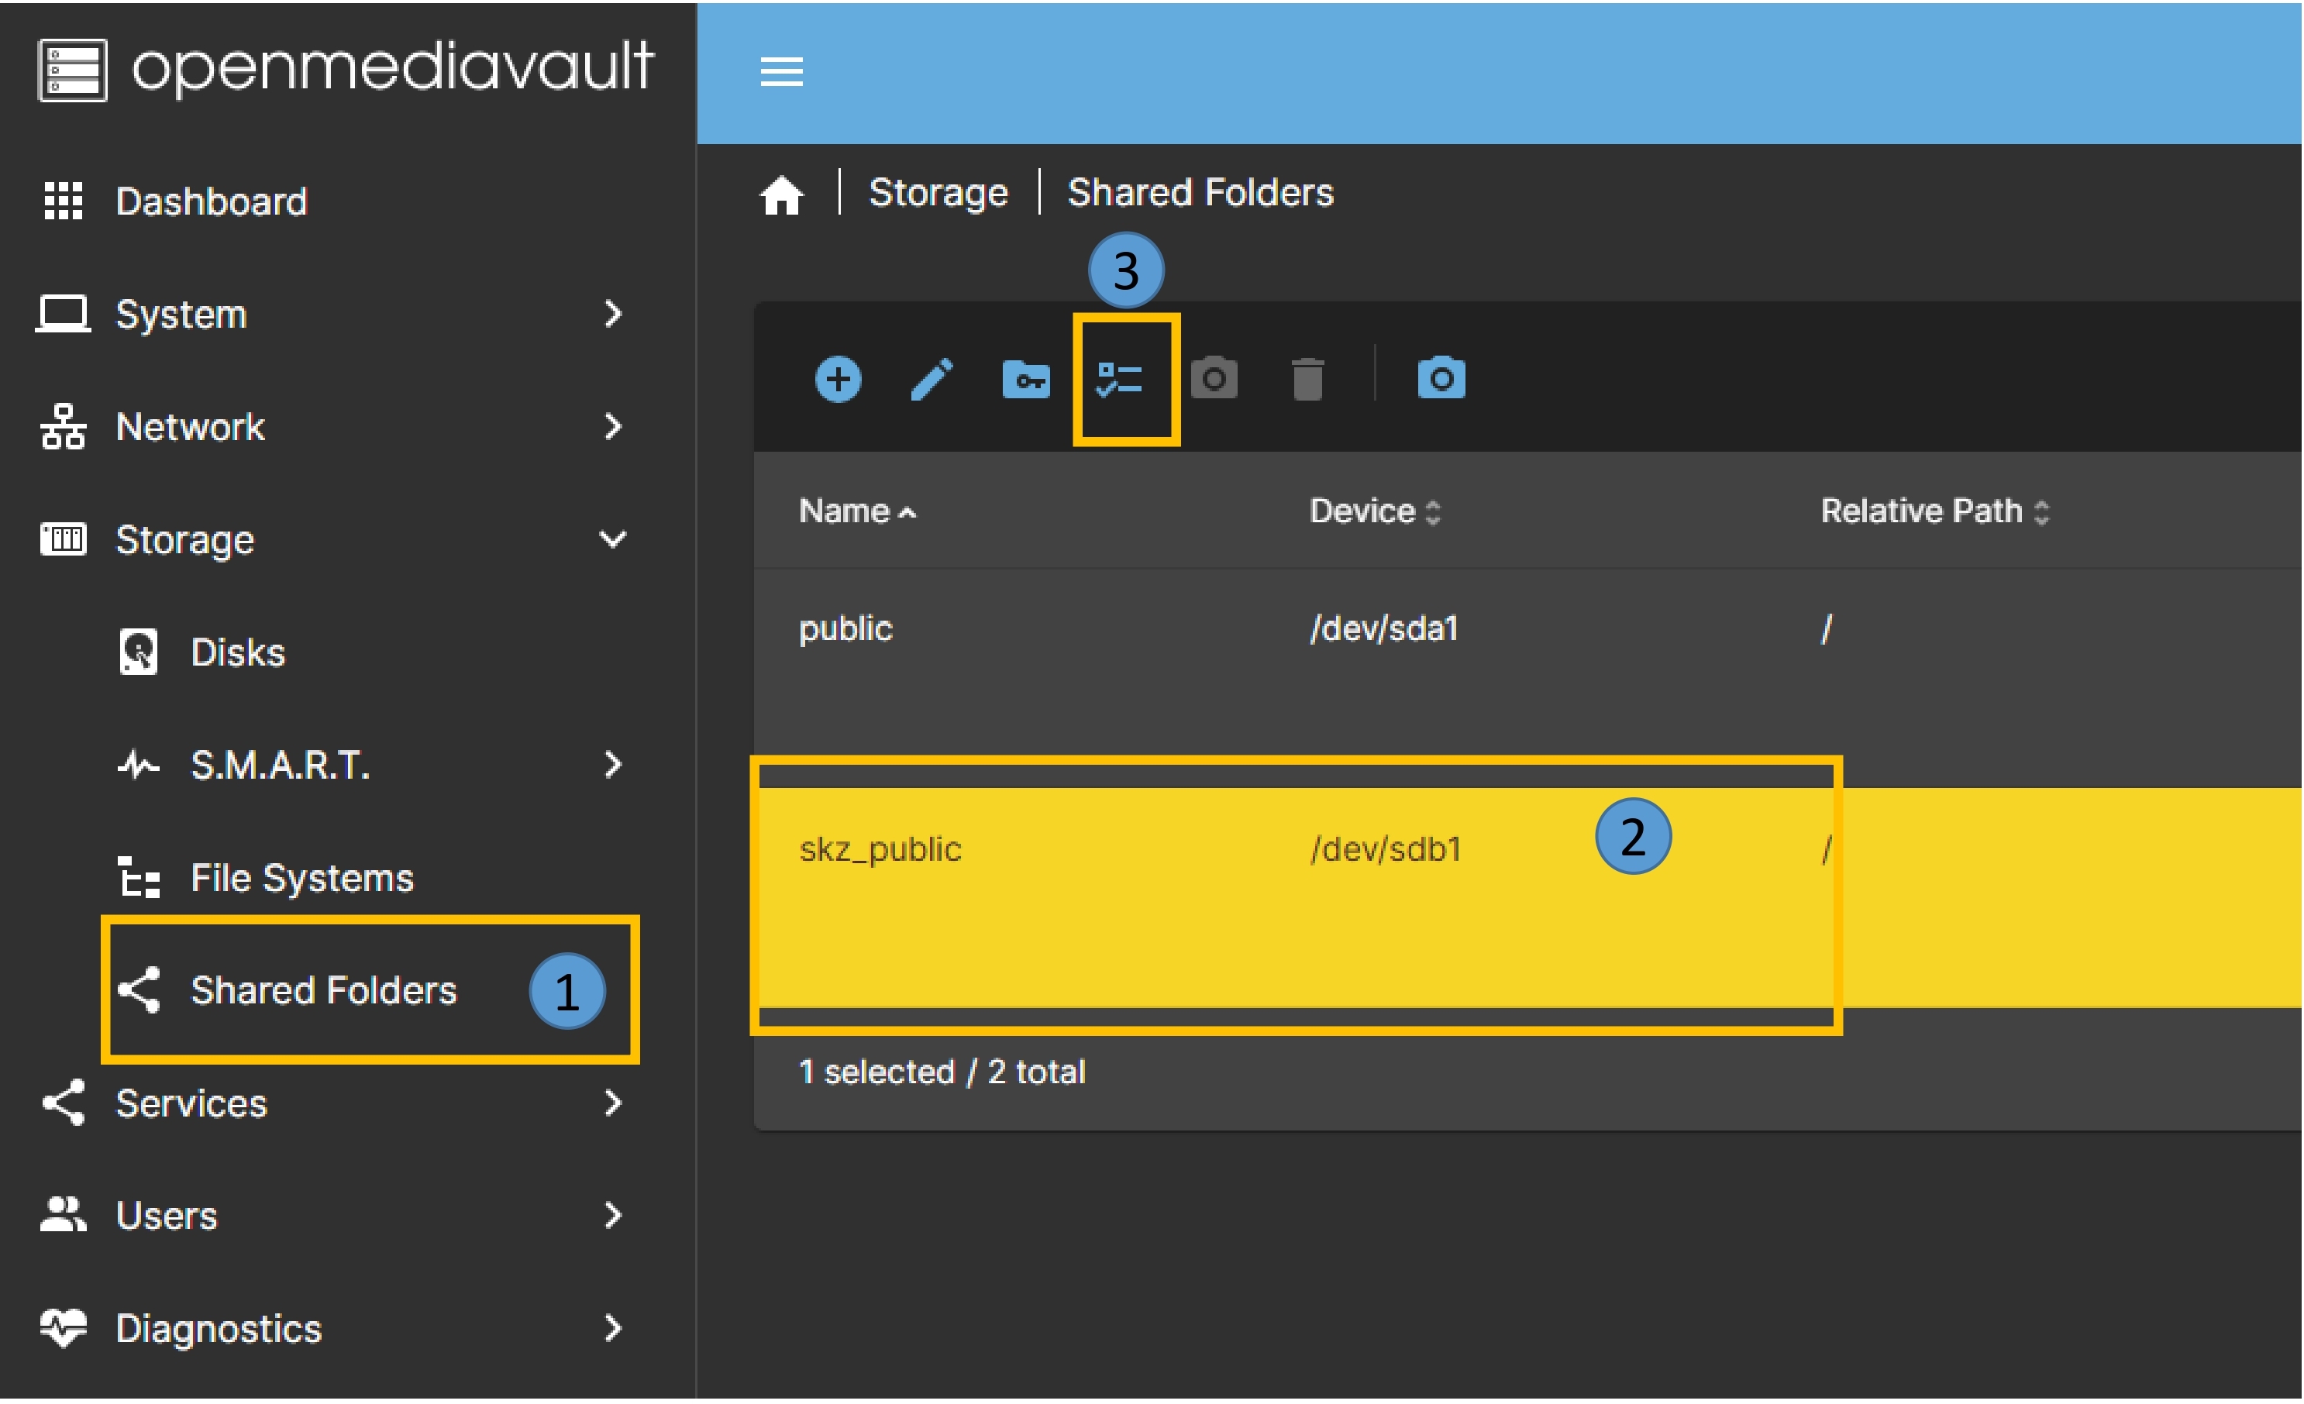
Task: Click the Diagnostics heartbeat icon
Action: (63, 1329)
